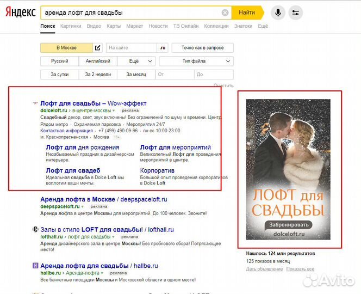Click the Yandex logo
The width and height of the screenshot is (361, 294).
21,12
